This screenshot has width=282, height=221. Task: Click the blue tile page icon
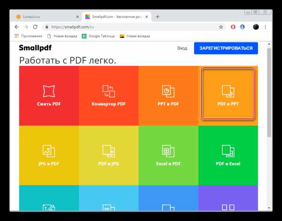point(168,207)
